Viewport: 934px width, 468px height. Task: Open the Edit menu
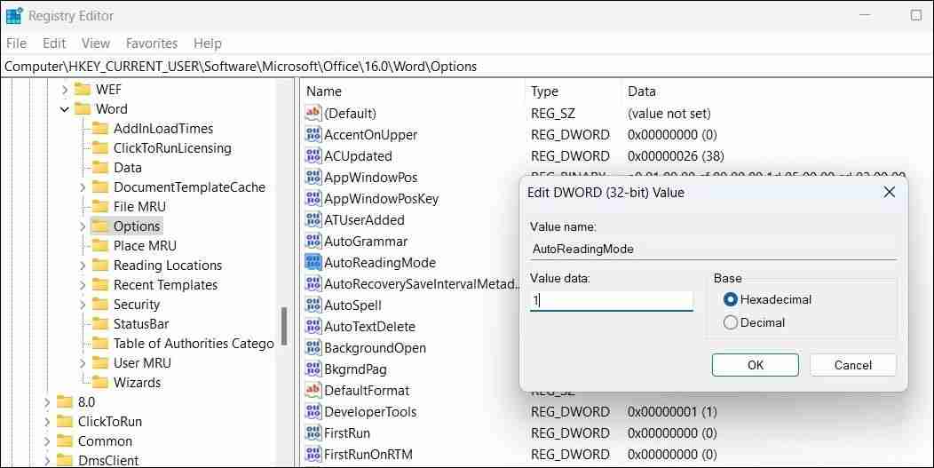pos(53,44)
